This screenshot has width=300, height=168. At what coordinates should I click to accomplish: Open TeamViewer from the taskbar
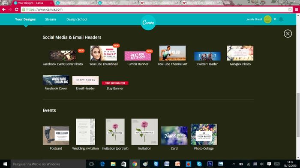point(156,164)
